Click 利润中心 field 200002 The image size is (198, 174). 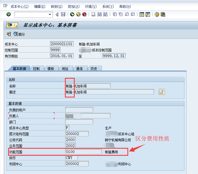(x=77, y=164)
